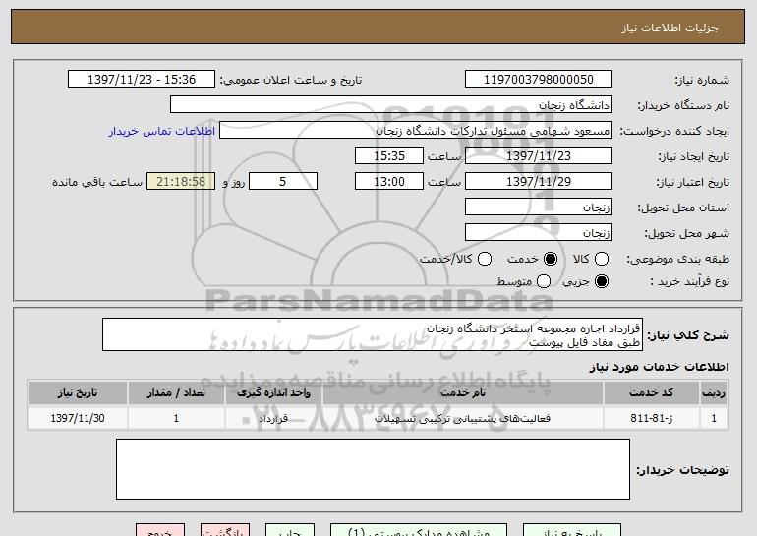
Task: Click the requester field مسعود شهامی
Action: pos(416,131)
